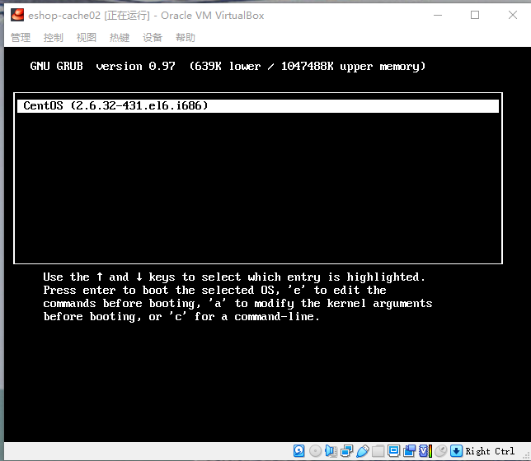
Task: Click the window resize grip in the status bar
Action: 526,456
